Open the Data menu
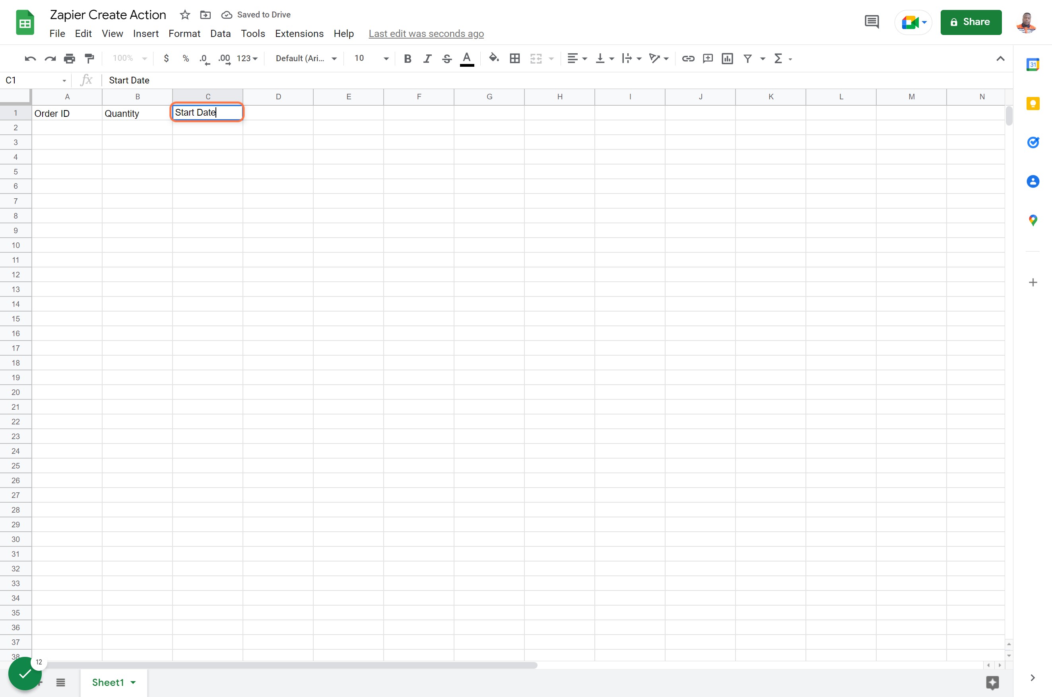 (221, 34)
